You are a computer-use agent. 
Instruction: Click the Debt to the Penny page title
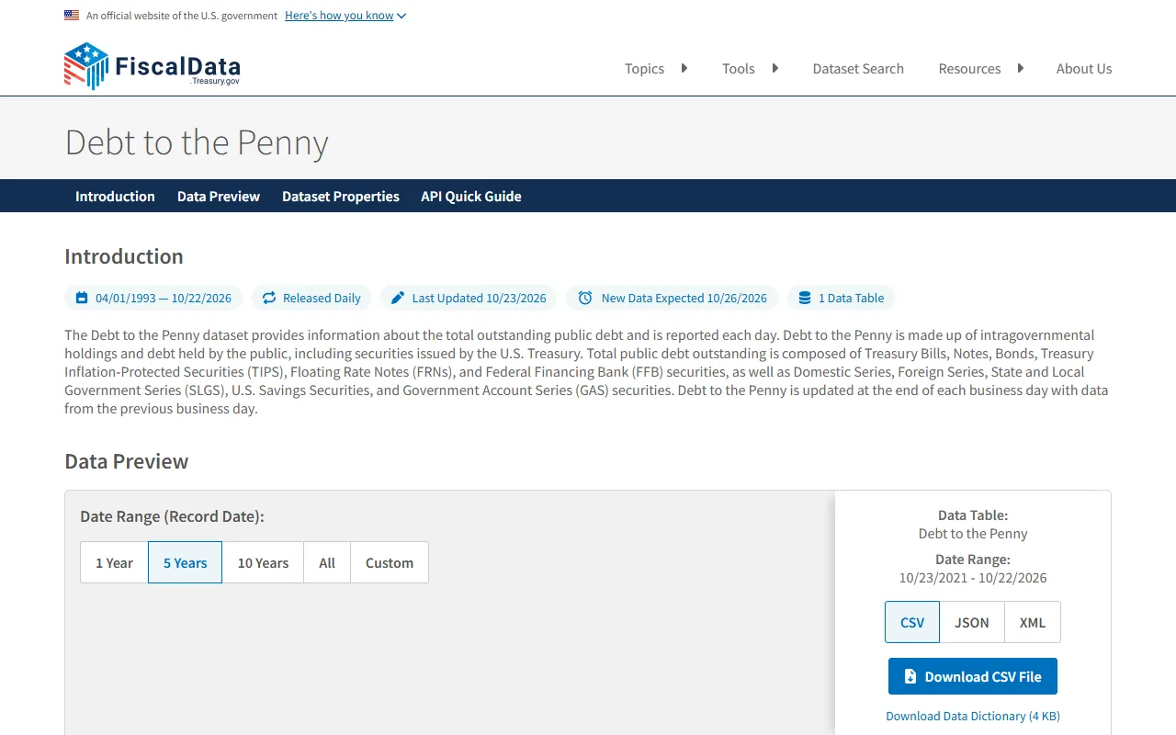point(197,142)
